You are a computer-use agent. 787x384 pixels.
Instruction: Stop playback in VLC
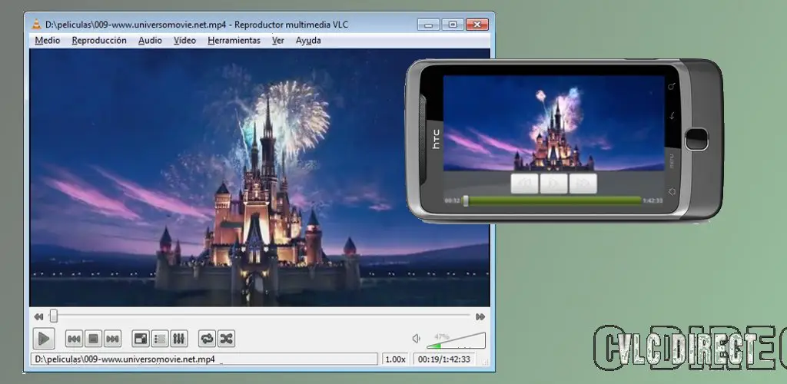point(93,339)
